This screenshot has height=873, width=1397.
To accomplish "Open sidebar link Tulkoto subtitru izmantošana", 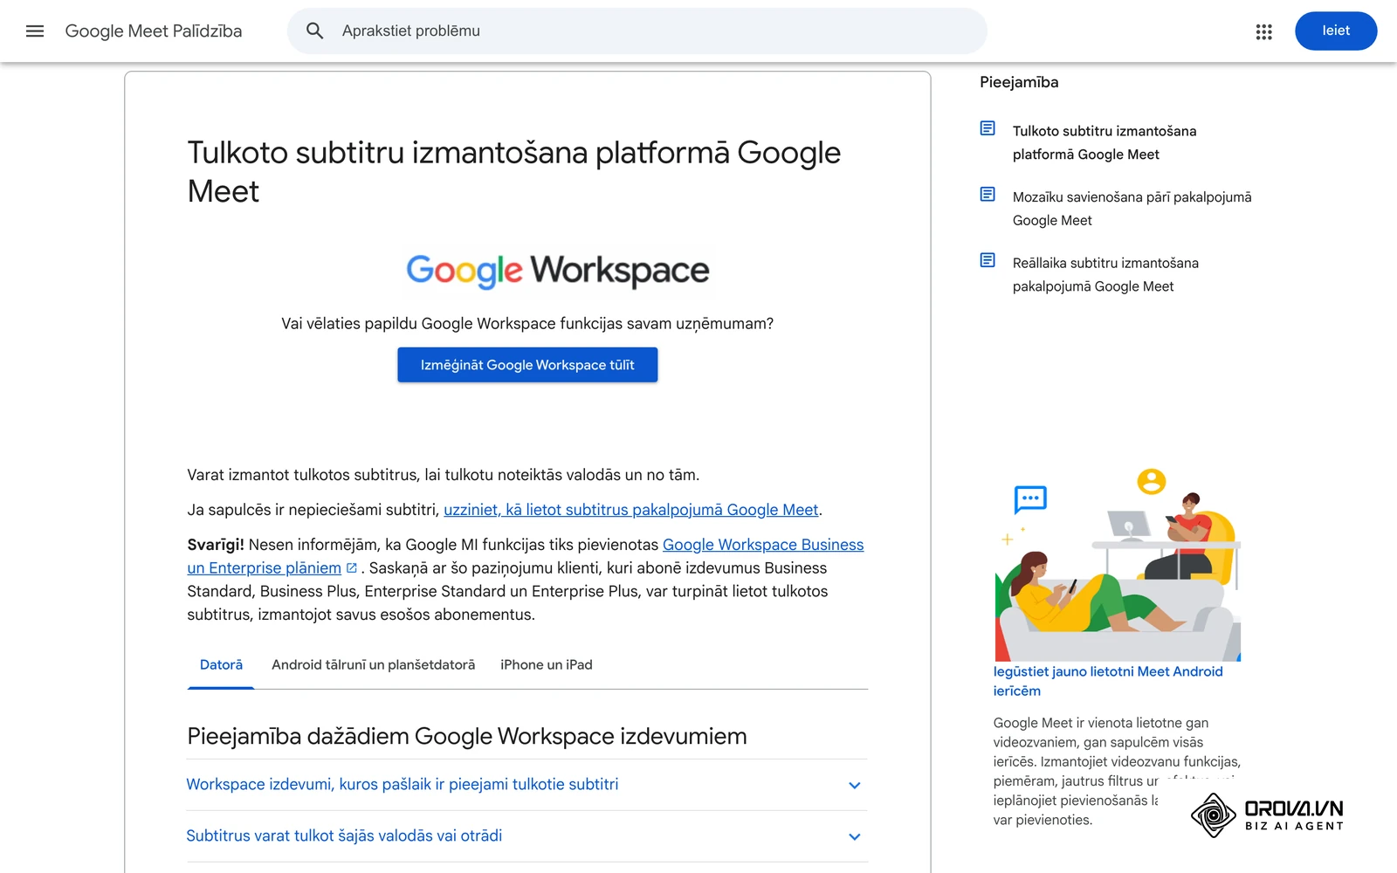I will pos(1105,142).
